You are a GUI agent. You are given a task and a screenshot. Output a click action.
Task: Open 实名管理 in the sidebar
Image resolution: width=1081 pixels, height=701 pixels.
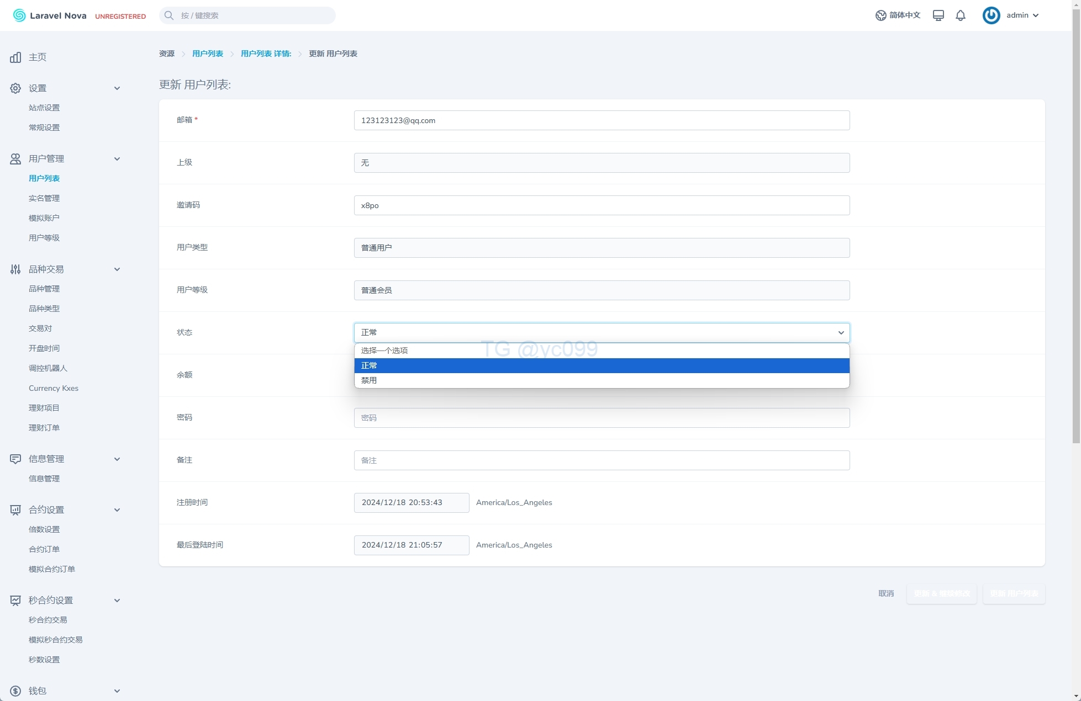coord(44,198)
